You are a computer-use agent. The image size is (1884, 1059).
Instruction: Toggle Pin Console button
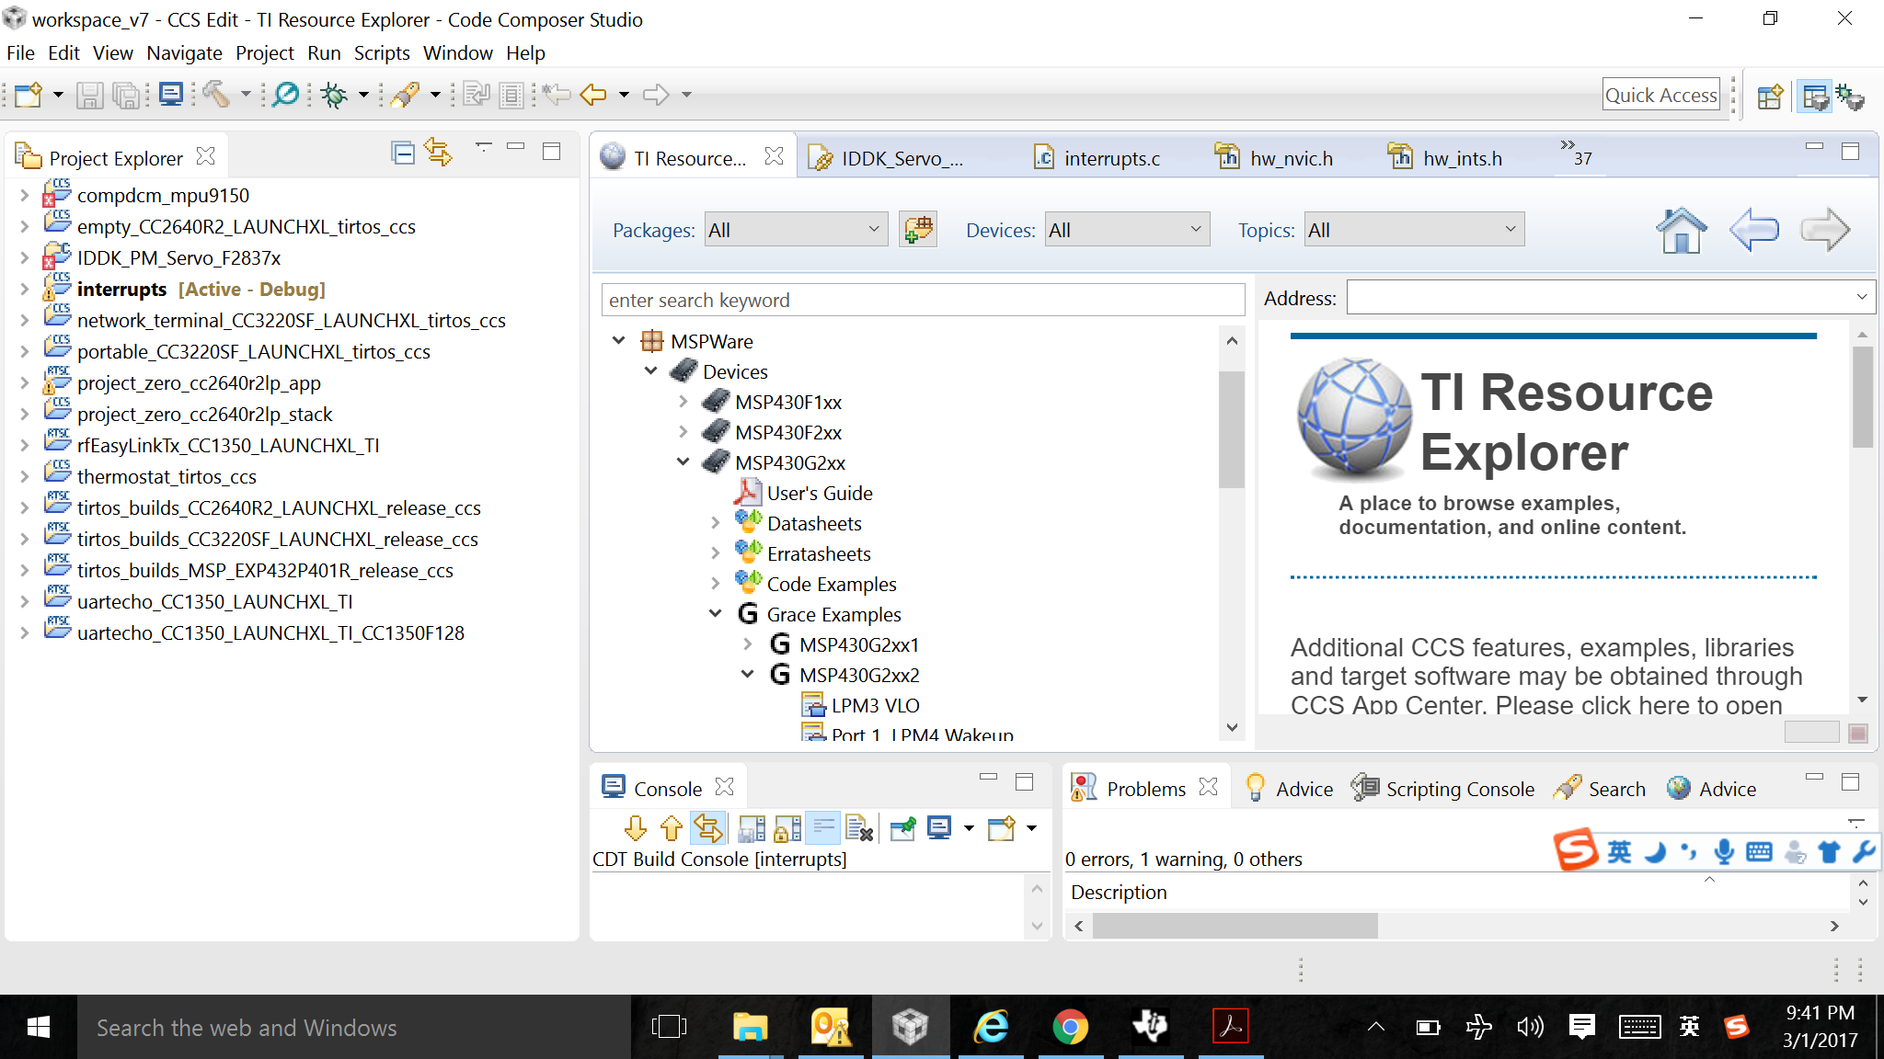tap(902, 829)
